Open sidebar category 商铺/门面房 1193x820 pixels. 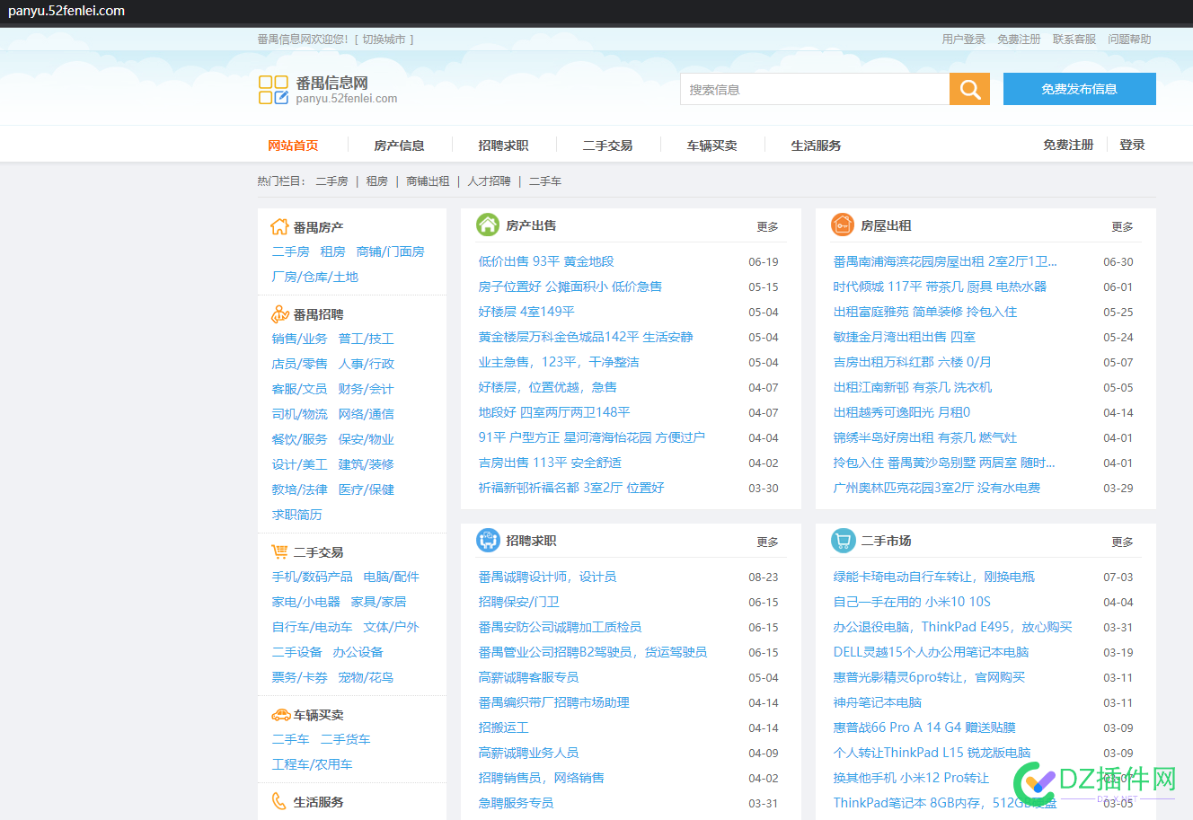click(x=391, y=251)
